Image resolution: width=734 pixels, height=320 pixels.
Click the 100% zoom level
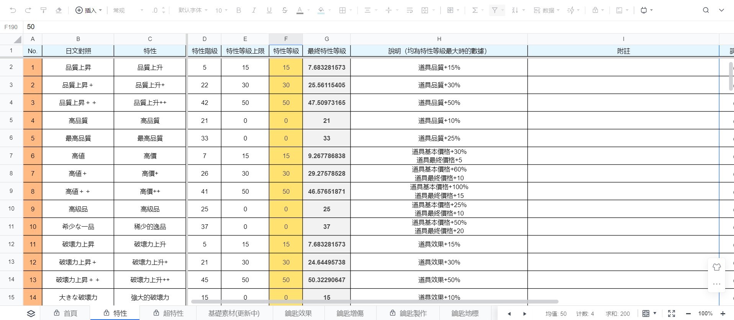point(705,313)
